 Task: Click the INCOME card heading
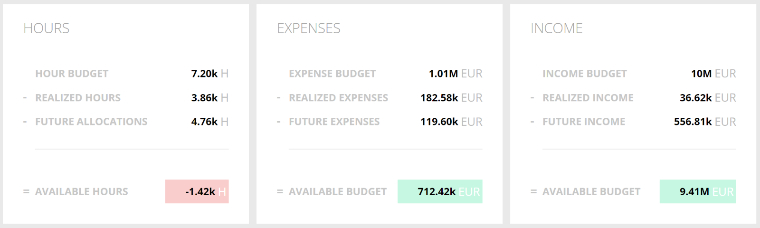click(557, 28)
